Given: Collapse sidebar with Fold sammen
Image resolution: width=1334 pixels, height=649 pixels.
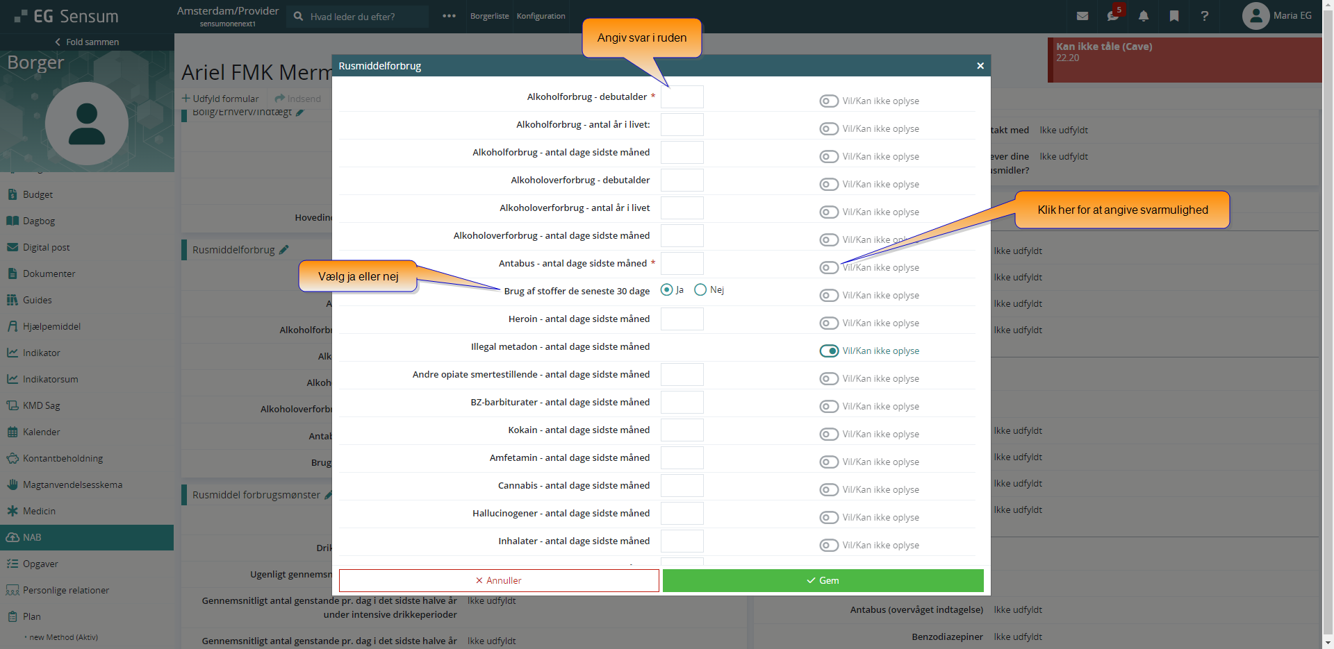Looking at the screenshot, I should [x=87, y=42].
